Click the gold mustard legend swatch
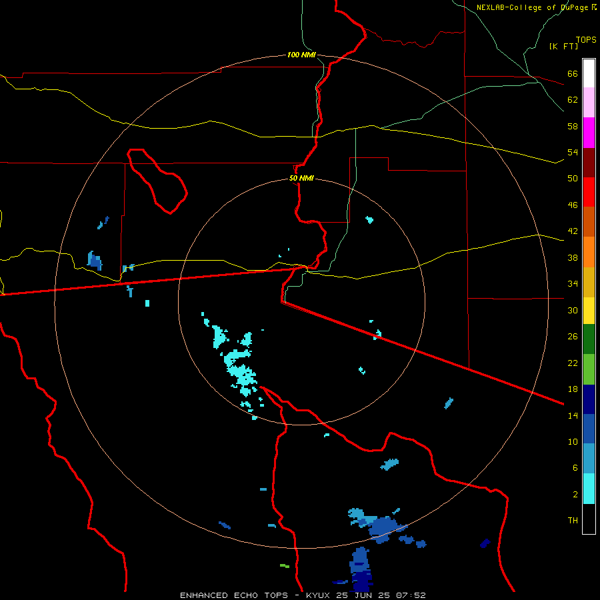 point(589,282)
